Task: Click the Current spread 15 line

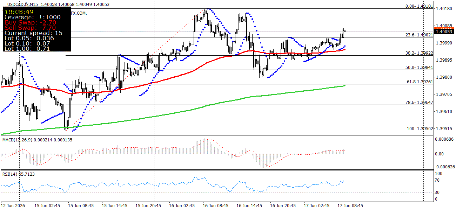Action: [34, 33]
